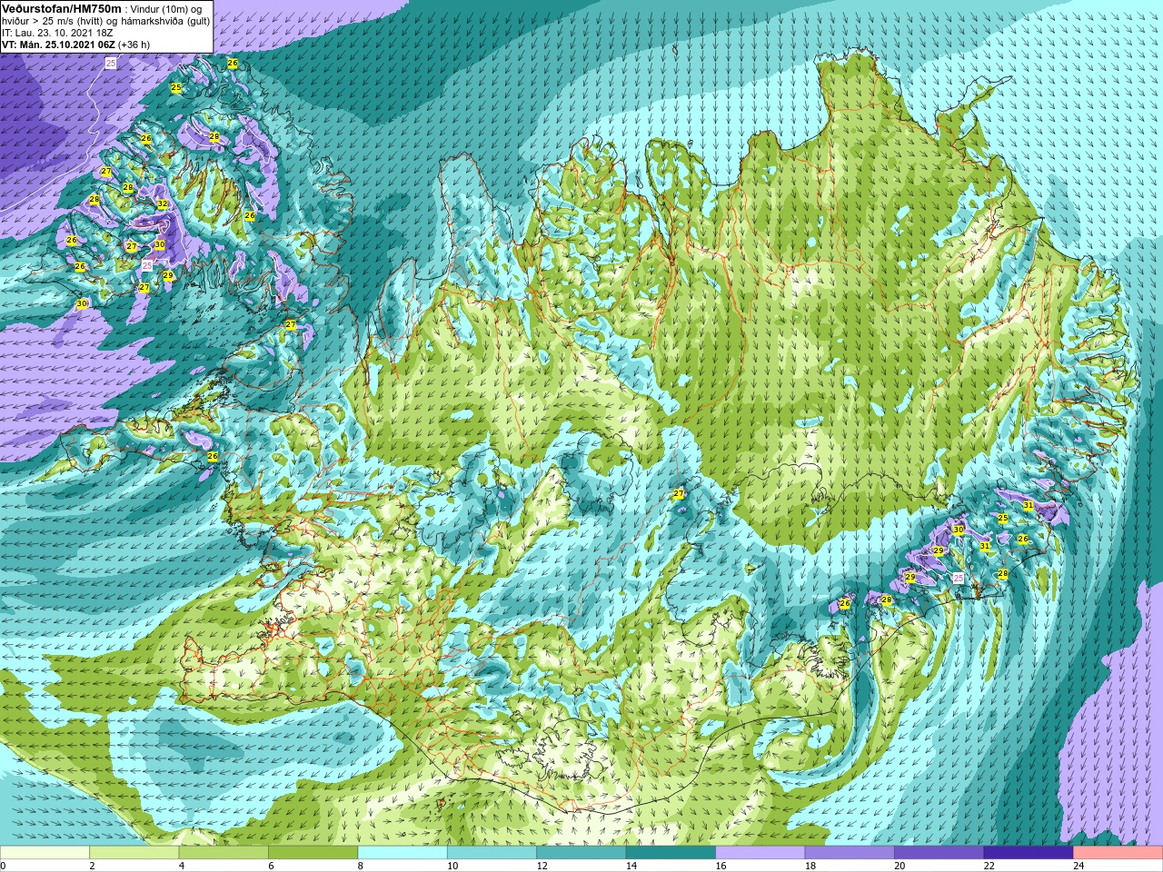Viewport: 1163px width, 872px height.
Task: Click the dark indigo 22–24 legend swatch
Action: 1029,853
